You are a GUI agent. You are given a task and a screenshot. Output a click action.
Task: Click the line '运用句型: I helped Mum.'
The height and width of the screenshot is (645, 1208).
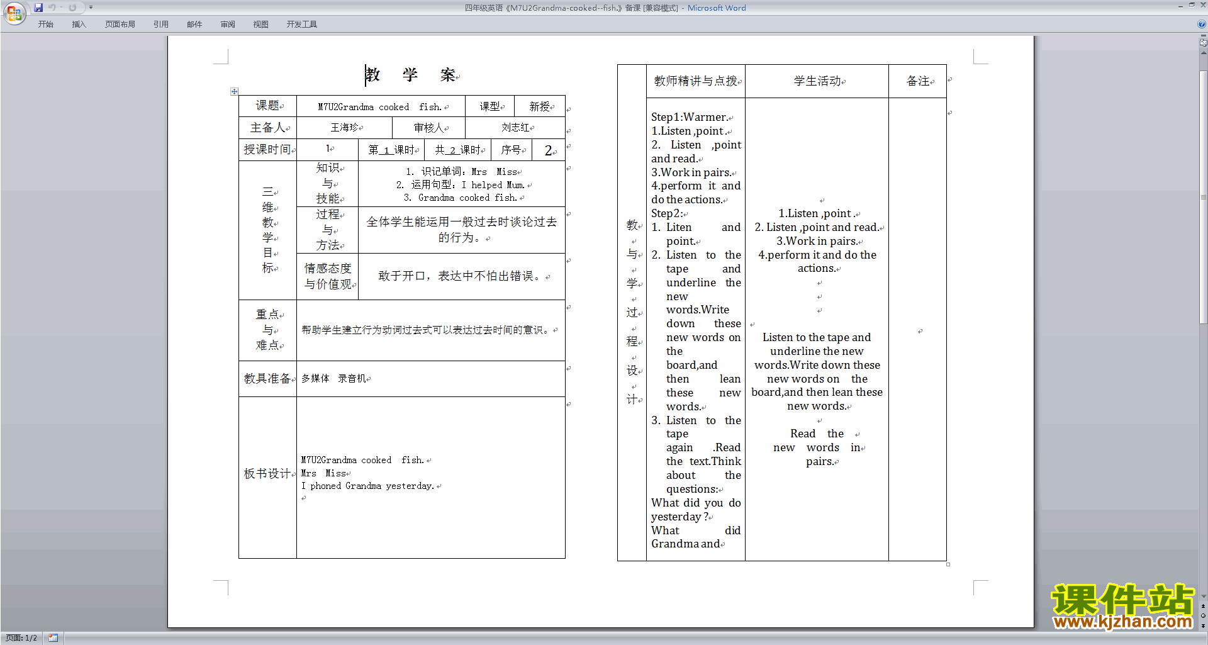[x=461, y=185]
